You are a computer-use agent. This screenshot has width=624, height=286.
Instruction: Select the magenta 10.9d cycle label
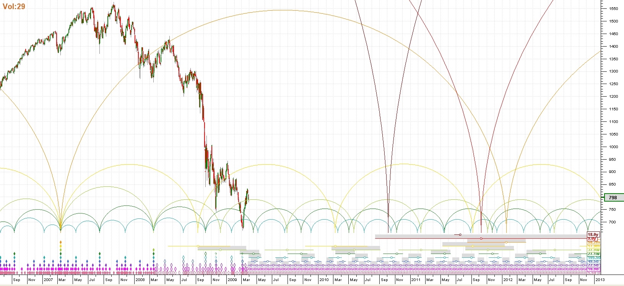tap(593, 269)
